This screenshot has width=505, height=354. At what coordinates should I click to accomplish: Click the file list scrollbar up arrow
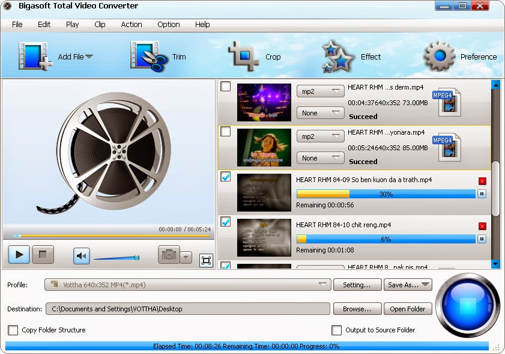(495, 85)
